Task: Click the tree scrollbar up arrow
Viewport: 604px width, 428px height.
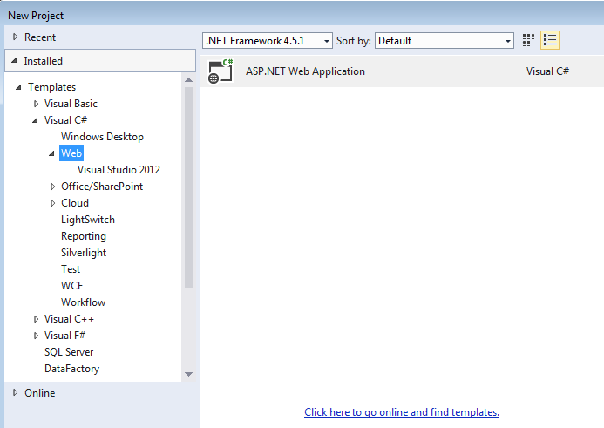Action: click(x=188, y=80)
